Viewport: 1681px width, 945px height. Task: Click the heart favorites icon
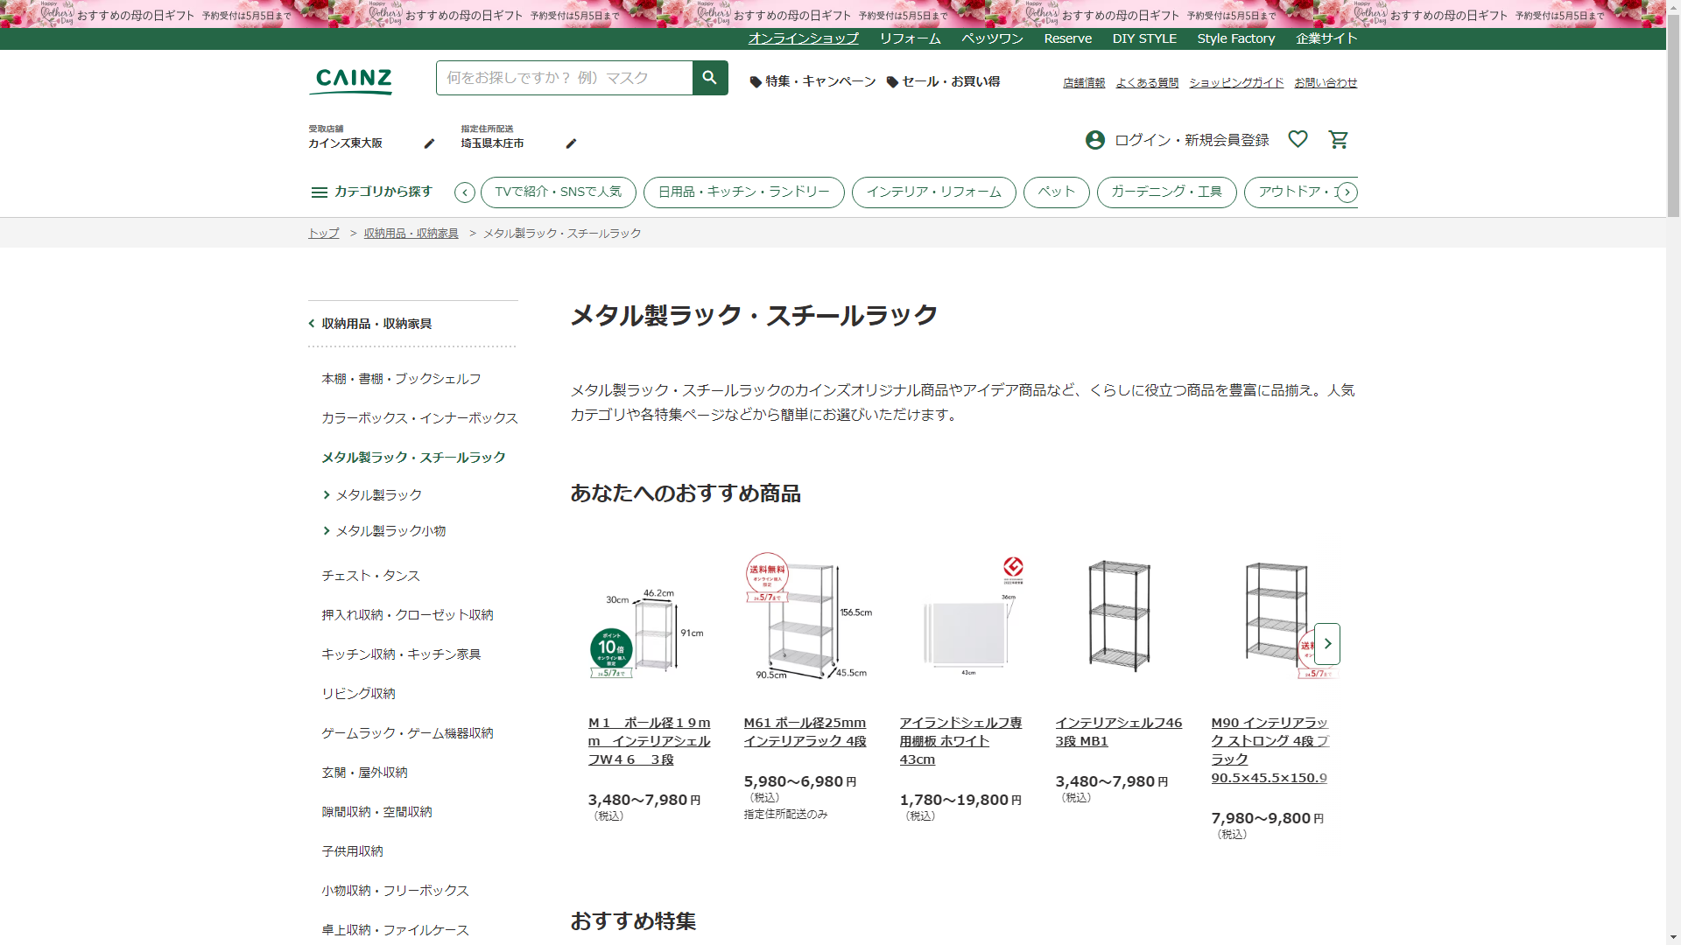click(1298, 139)
